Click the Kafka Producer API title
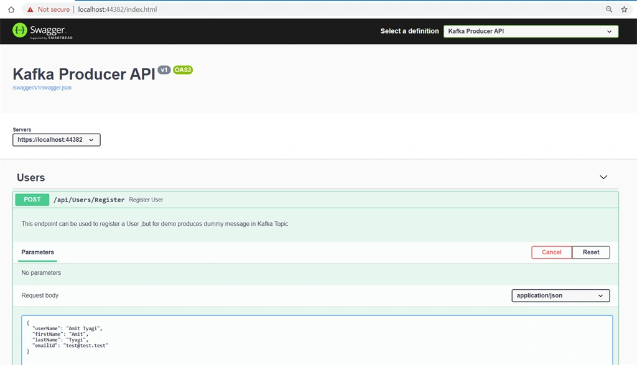 (84, 74)
